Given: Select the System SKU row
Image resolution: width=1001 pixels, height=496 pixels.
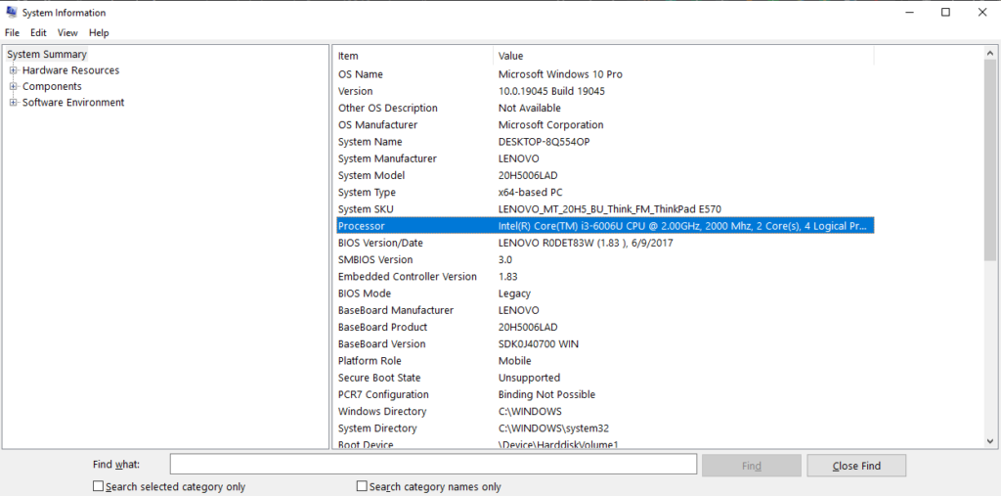Looking at the screenshot, I should click(605, 209).
